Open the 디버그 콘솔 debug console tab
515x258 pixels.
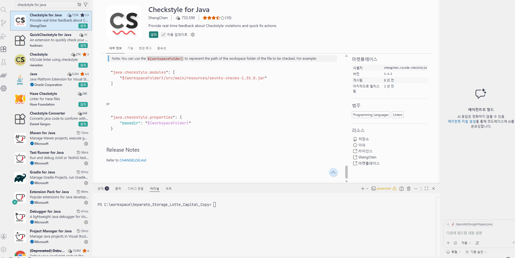pyautogui.click(x=136, y=189)
